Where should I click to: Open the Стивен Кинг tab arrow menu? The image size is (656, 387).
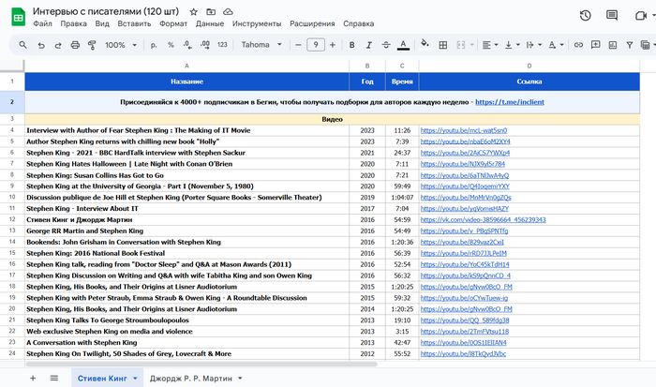point(136,378)
